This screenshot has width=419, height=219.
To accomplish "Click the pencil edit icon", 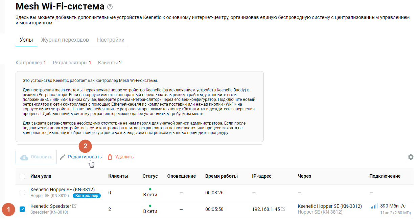I will pyautogui.click(x=62, y=157).
